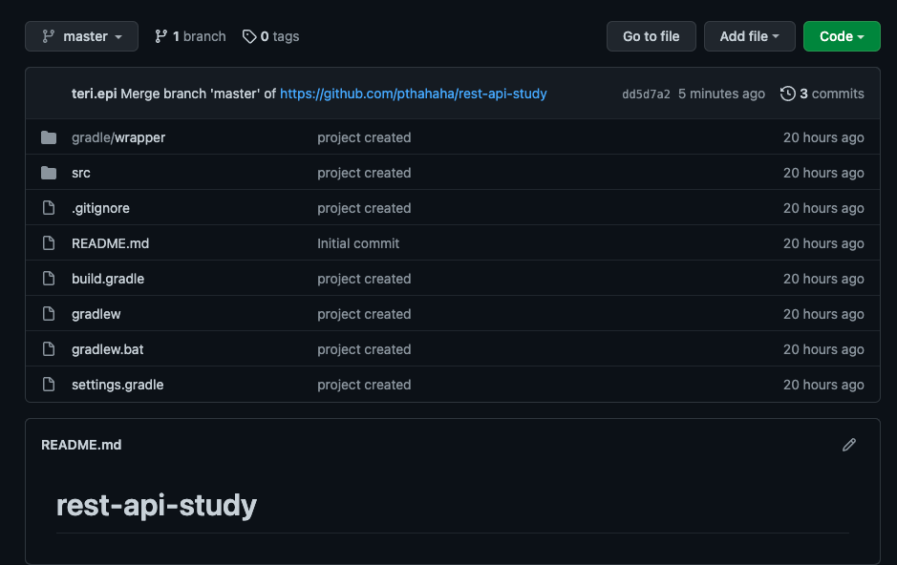Click 20 hours ago on the README.md row
The width and height of the screenshot is (897, 565).
tap(823, 243)
